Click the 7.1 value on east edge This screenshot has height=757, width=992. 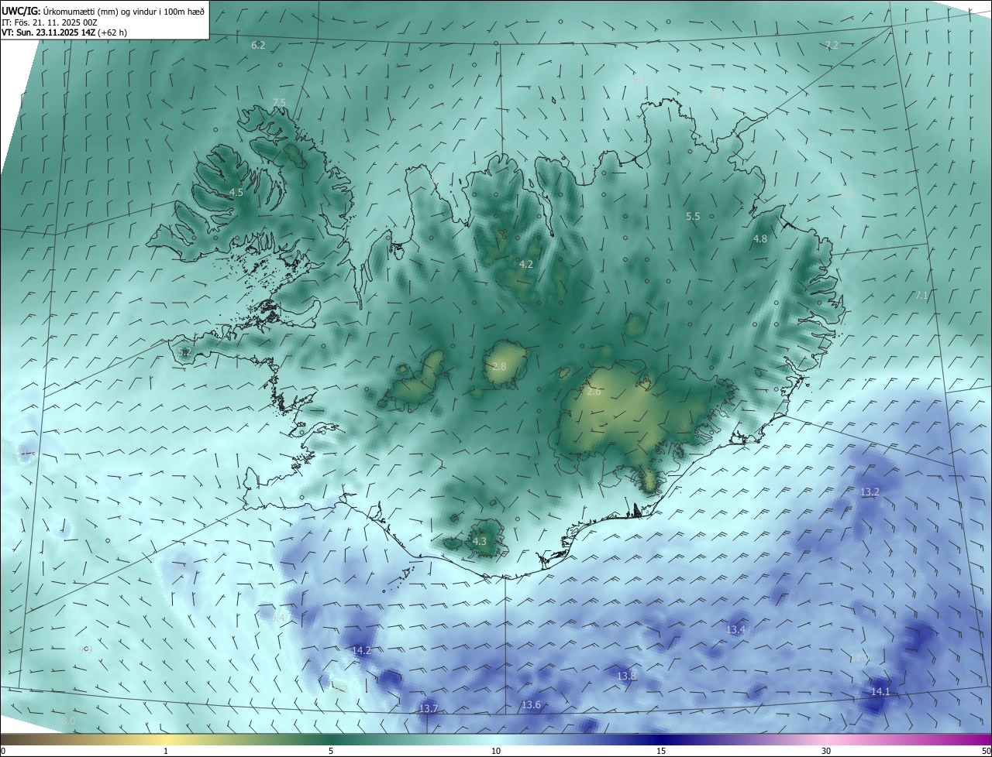click(921, 296)
